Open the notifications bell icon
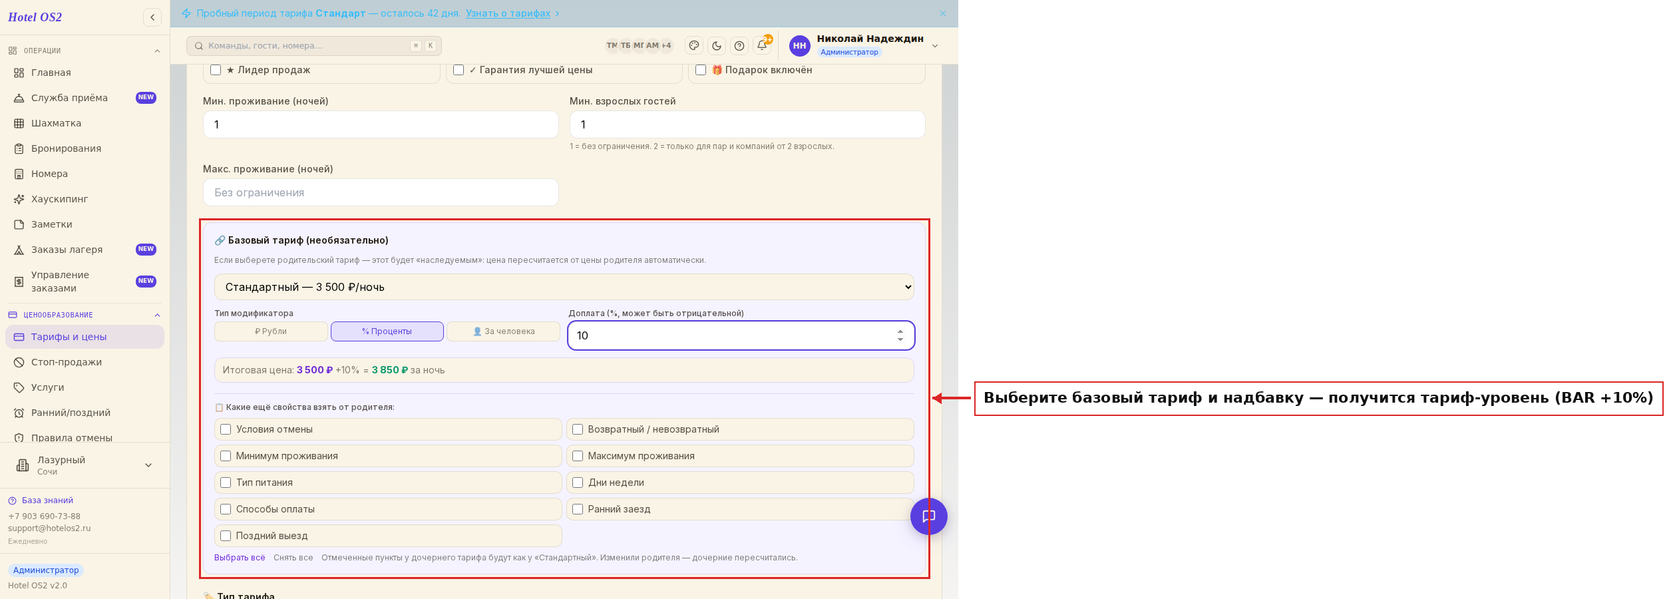The image size is (1679, 599). point(762,45)
